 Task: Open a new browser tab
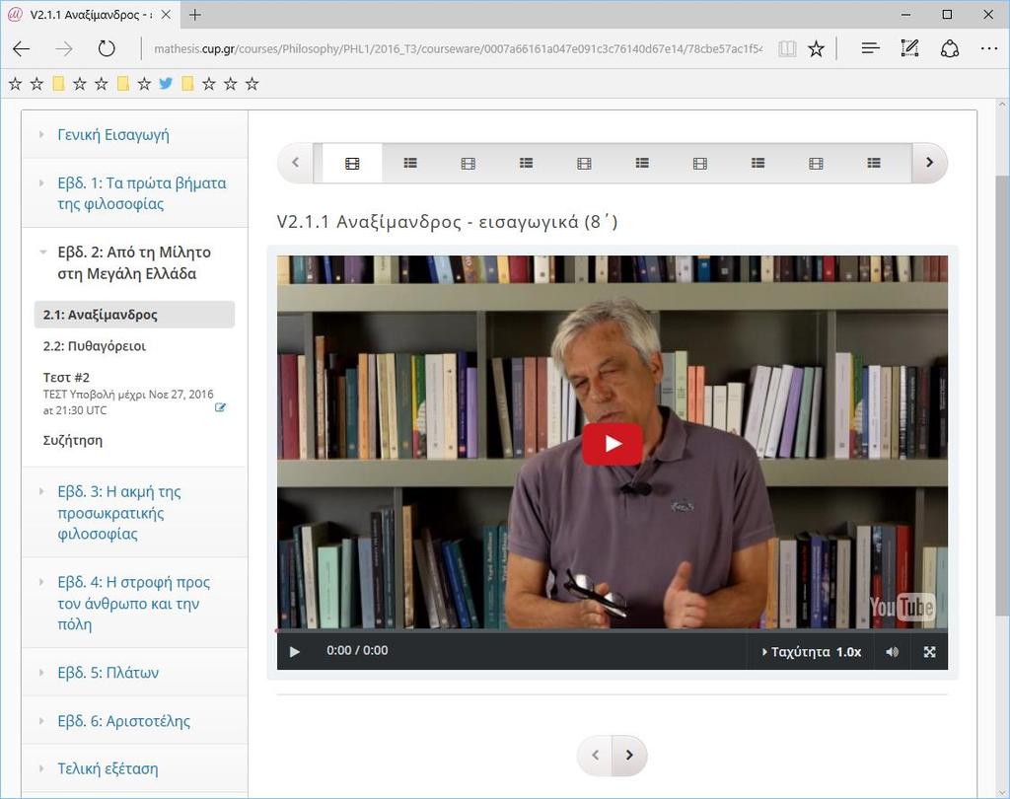195,15
